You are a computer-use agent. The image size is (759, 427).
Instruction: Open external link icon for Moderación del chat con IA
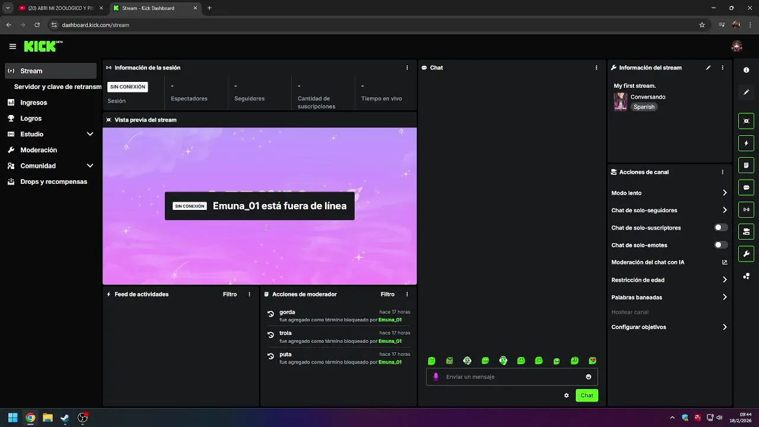point(725,262)
